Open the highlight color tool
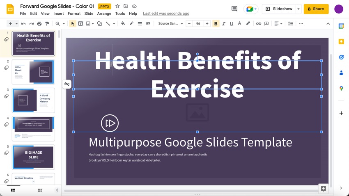This screenshot has width=349, height=196. 248,23
